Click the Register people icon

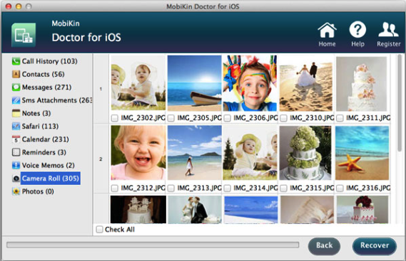[x=388, y=30]
